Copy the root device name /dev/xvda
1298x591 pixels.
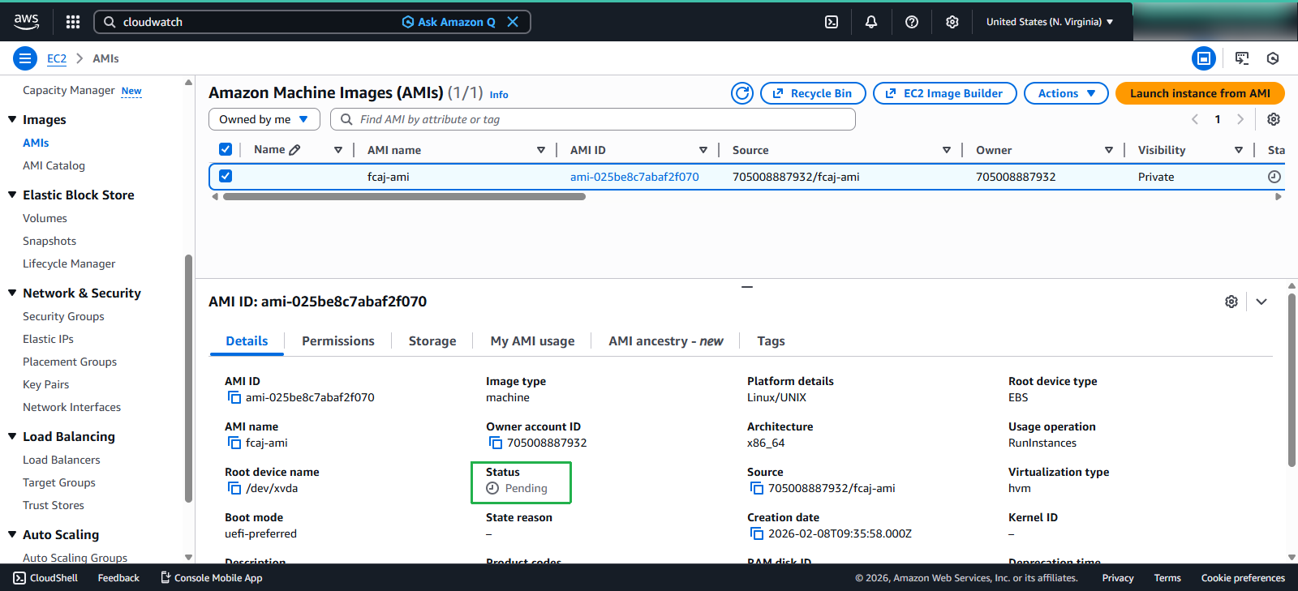click(x=234, y=488)
